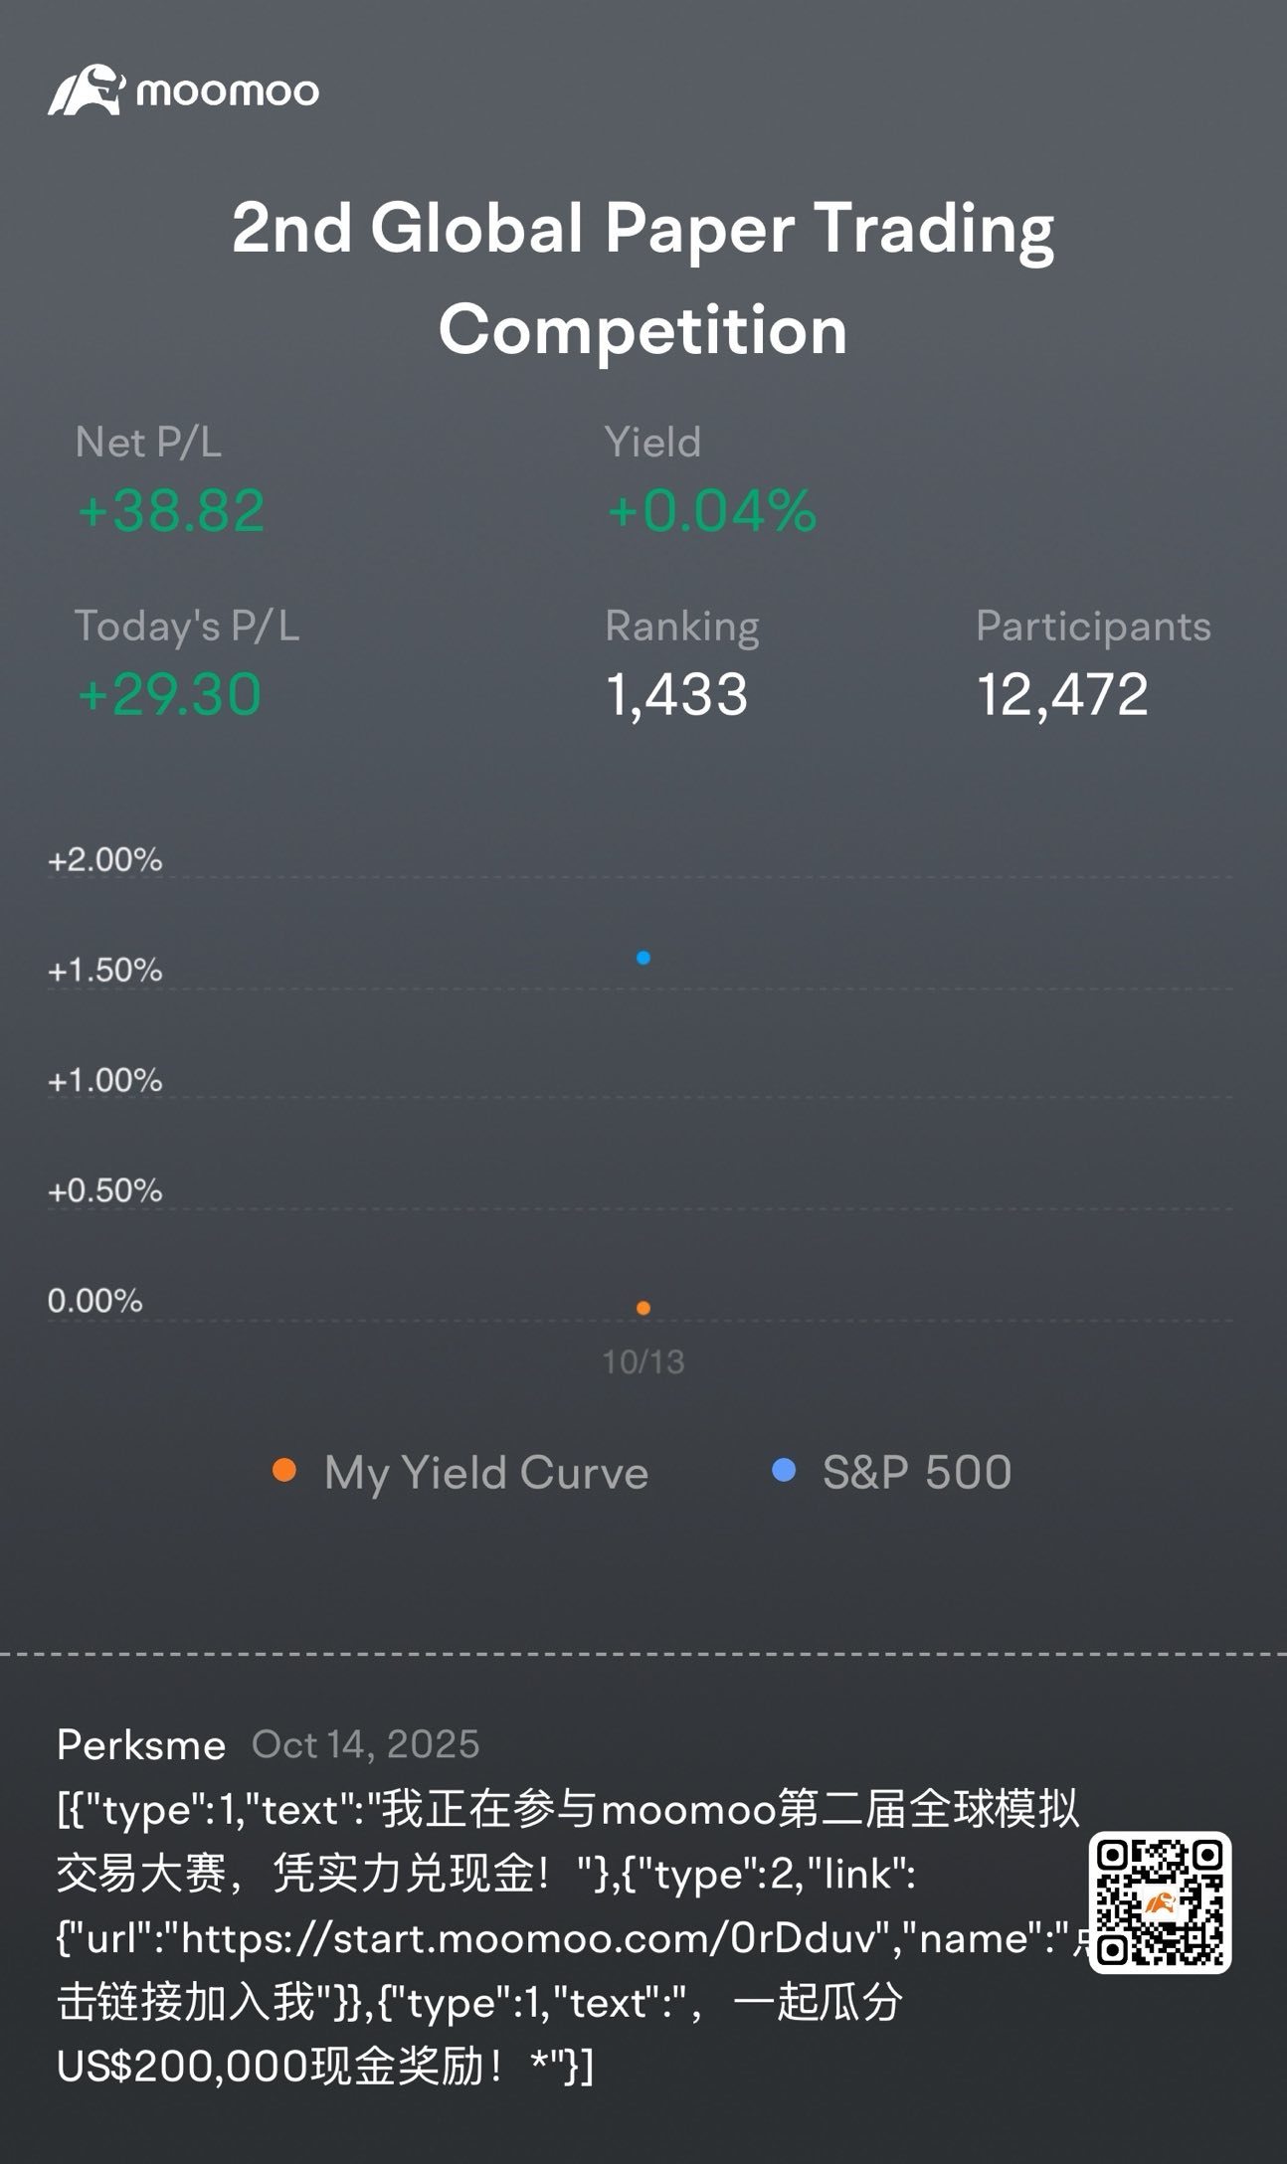The width and height of the screenshot is (1287, 2164).
Task: Tap the QR code image
Action: (x=1160, y=1901)
